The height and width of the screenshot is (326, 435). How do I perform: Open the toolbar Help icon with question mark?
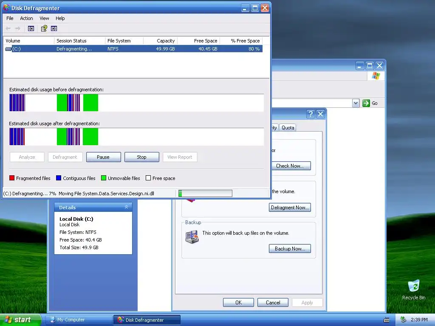[44, 28]
